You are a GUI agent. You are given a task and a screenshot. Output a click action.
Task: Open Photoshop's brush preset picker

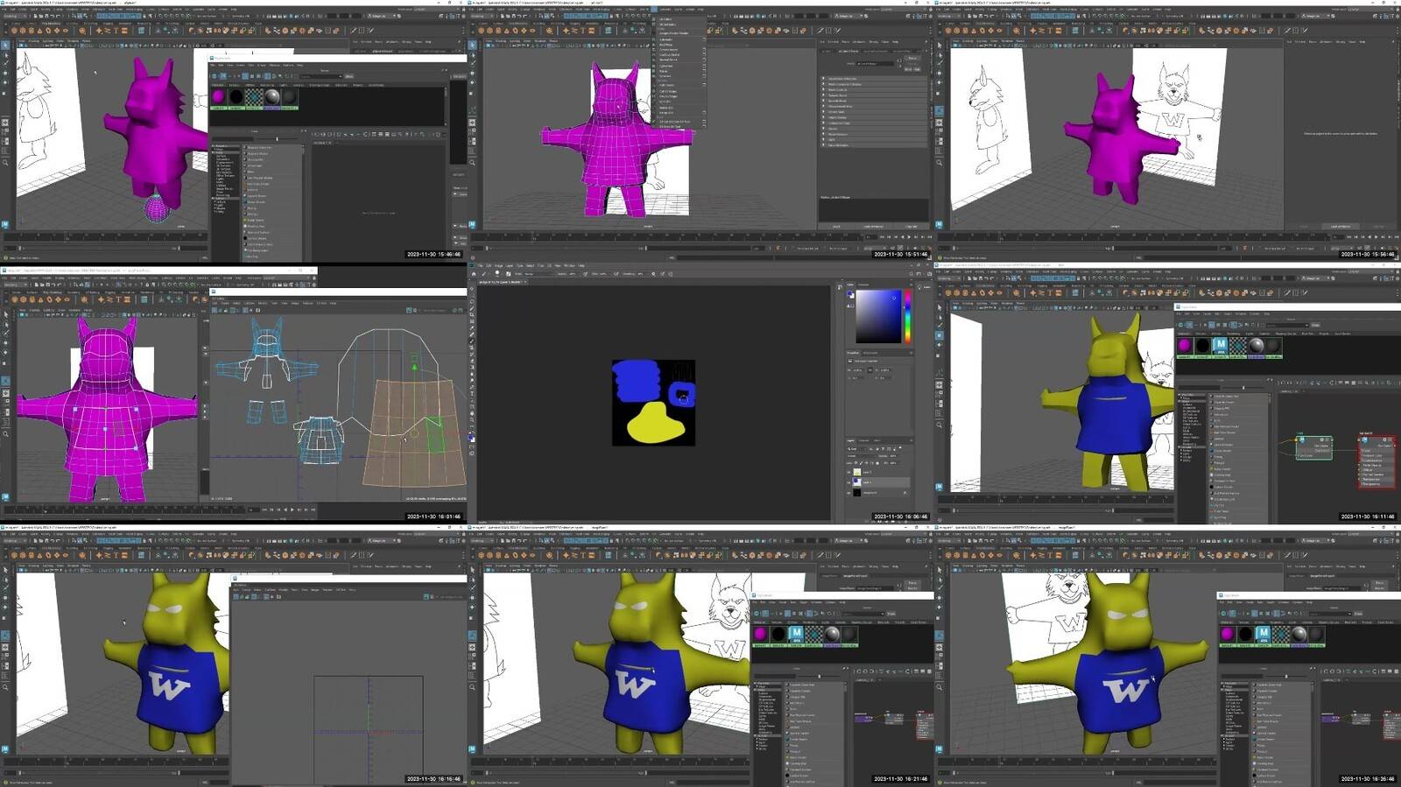498,273
